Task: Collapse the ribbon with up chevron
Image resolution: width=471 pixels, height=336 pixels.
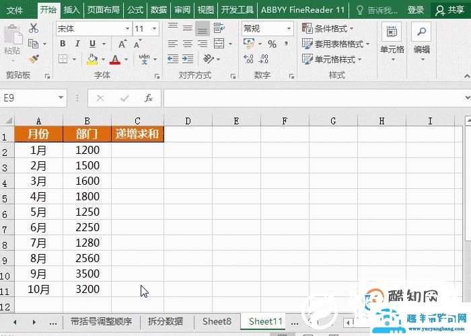Action: click(x=467, y=76)
